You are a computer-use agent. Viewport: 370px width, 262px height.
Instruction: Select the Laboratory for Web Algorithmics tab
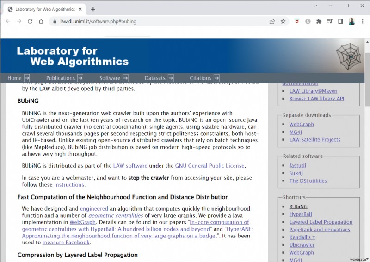click(45, 9)
